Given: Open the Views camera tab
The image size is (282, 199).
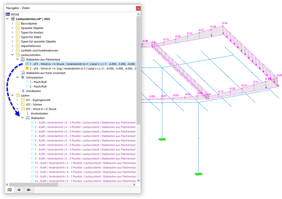Looking at the screenshot, I should pyautogui.click(x=29, y=190).
